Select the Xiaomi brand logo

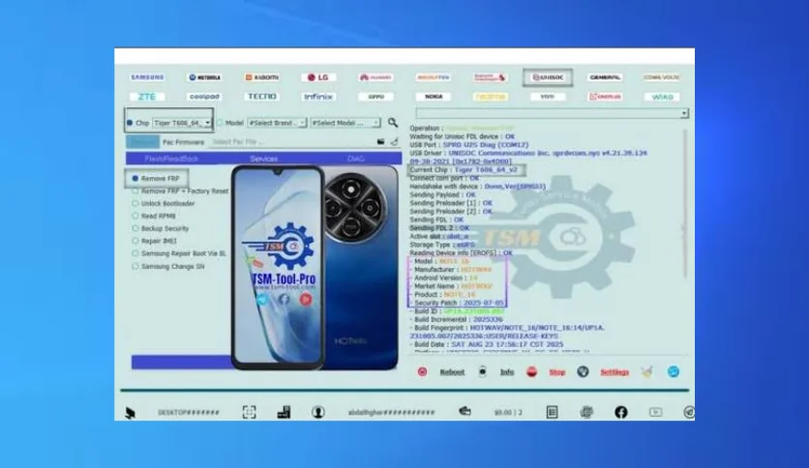click(261, 77)
